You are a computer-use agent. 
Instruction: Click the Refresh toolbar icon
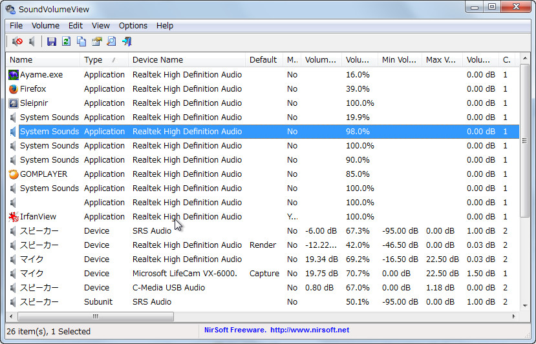[67, 42]
